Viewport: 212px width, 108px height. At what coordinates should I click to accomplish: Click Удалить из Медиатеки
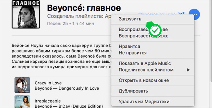click(144, 102)
